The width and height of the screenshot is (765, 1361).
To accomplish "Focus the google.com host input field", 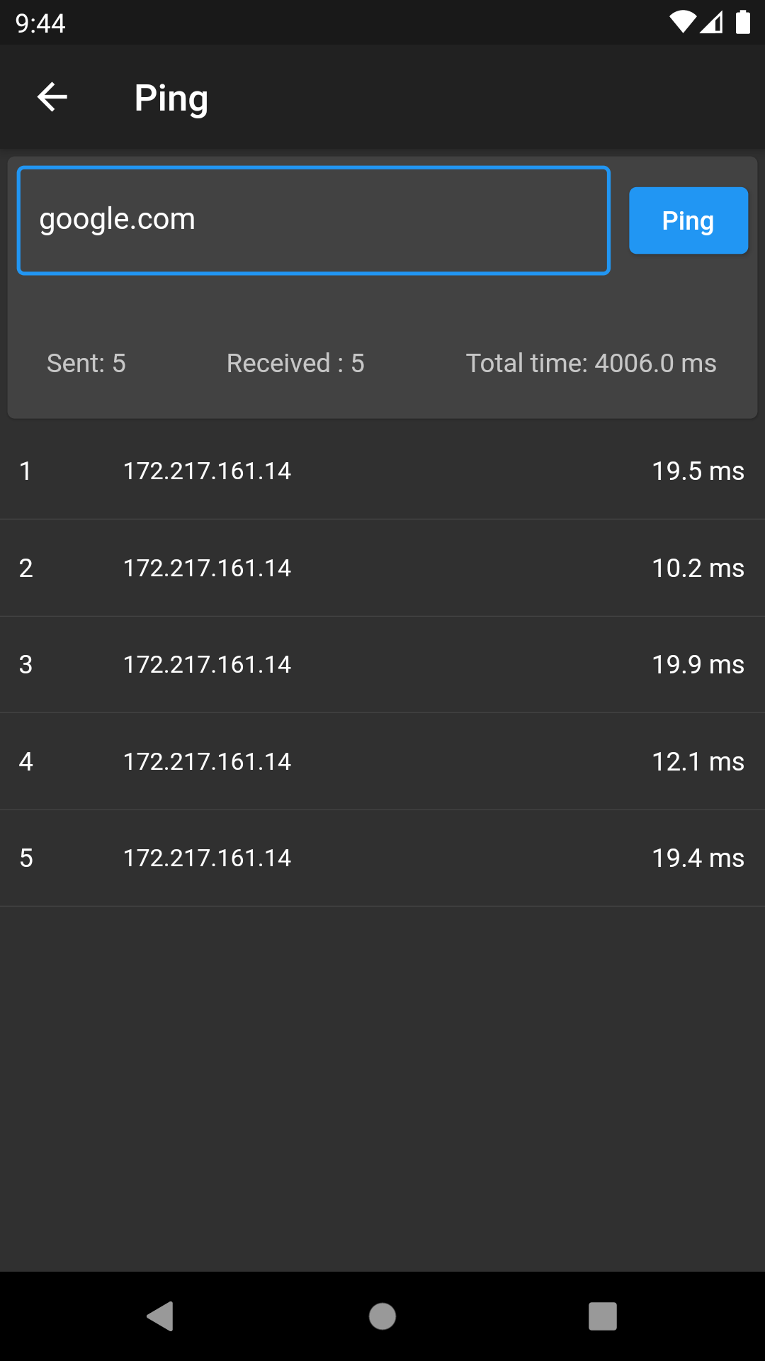I will (313, 220).
